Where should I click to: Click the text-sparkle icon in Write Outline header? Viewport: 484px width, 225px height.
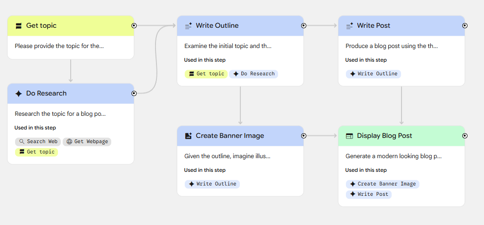188,26
